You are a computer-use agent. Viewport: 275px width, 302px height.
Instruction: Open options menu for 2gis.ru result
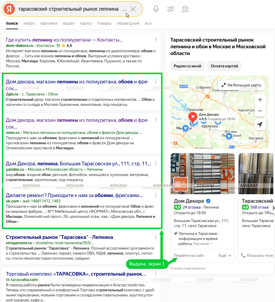156,81
